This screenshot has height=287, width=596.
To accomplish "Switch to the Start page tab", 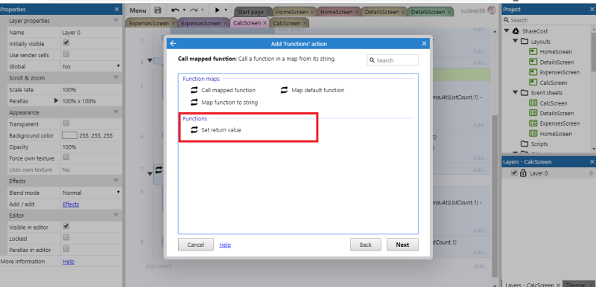I will tap(253, 12).
